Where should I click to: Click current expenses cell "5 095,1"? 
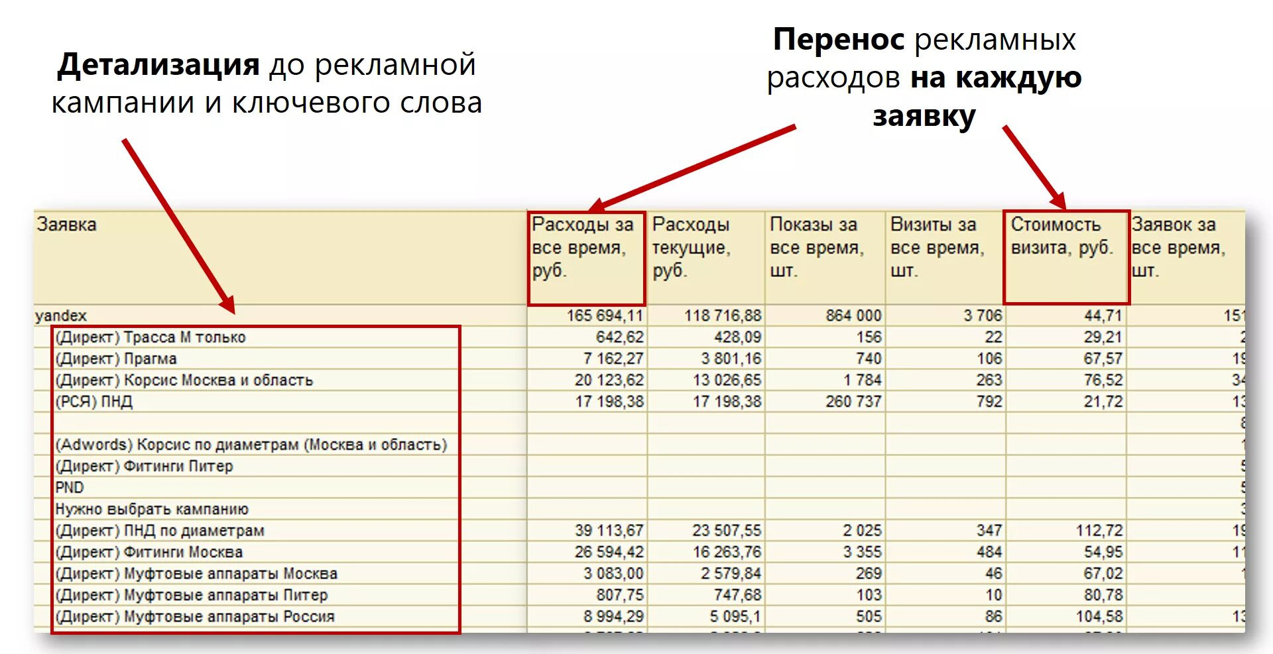click(706, 617)
